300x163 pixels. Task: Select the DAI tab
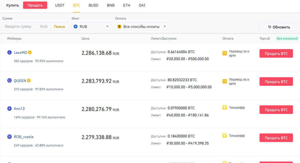click(142, 5)
